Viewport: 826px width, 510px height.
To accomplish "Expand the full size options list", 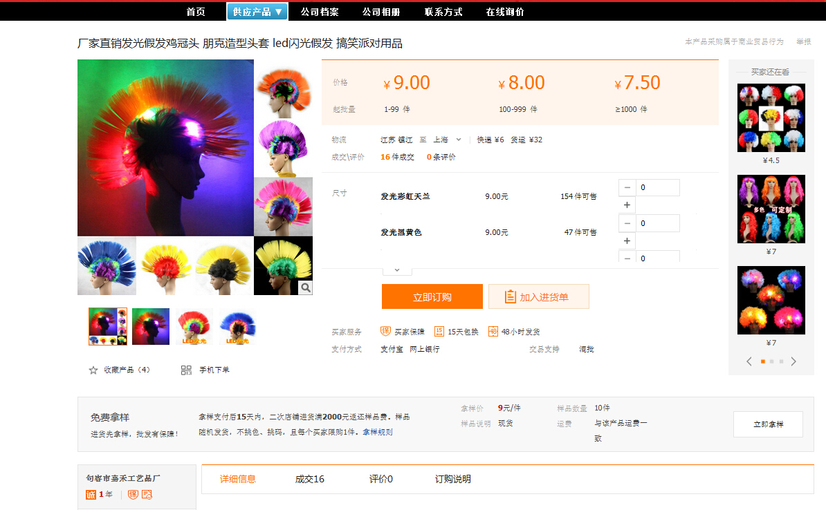I will 397,270.
